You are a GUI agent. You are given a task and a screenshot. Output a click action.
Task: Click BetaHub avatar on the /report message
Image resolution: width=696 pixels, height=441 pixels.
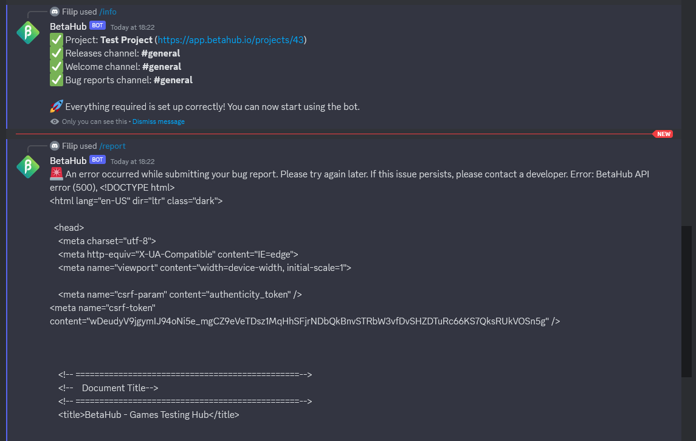28,167
